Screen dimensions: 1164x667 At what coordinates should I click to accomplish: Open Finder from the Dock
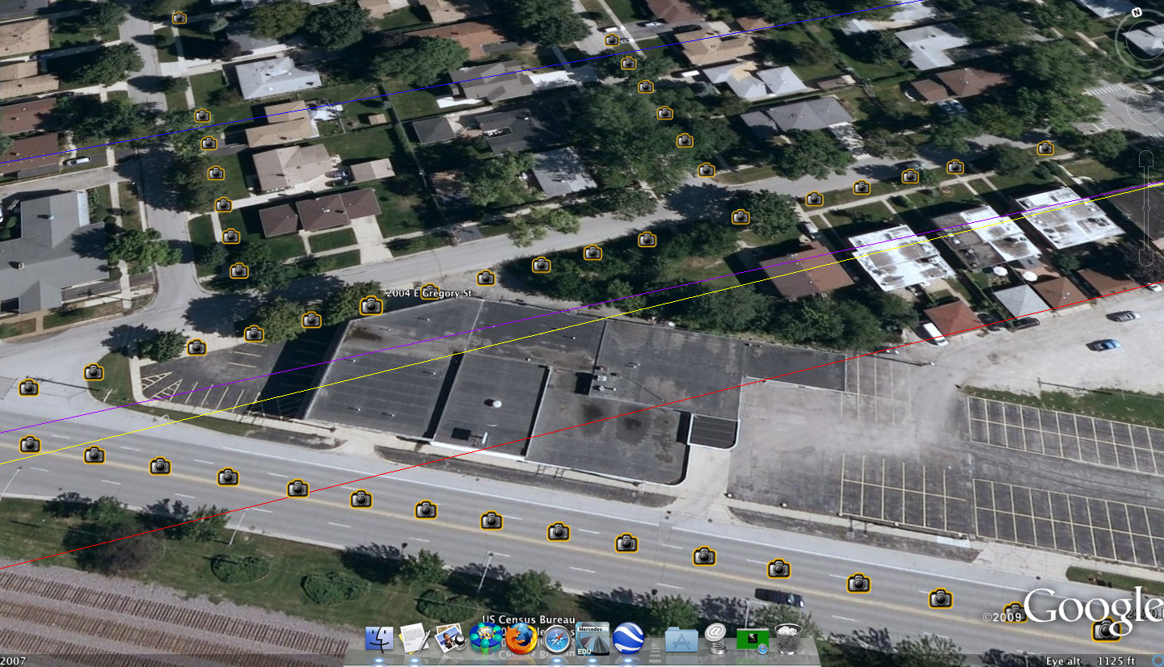[x=378, y=638]
